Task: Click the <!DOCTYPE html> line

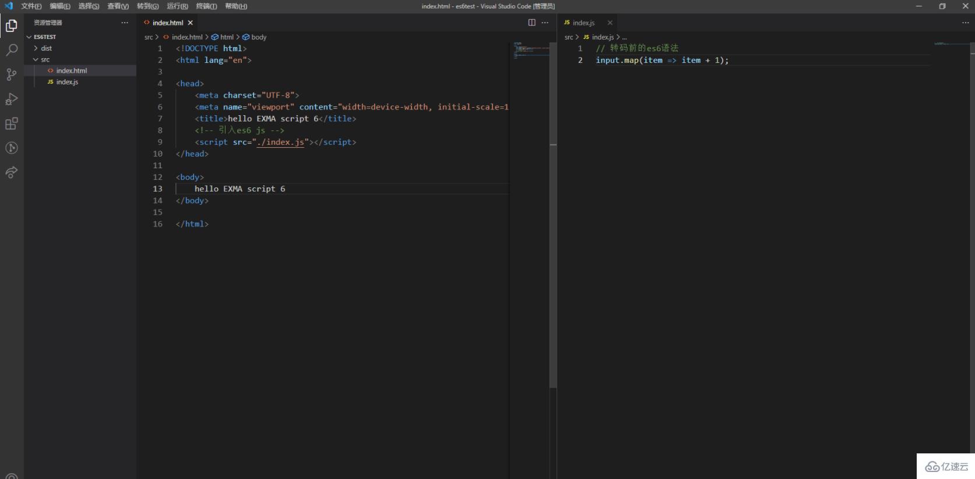Action: 211,48
